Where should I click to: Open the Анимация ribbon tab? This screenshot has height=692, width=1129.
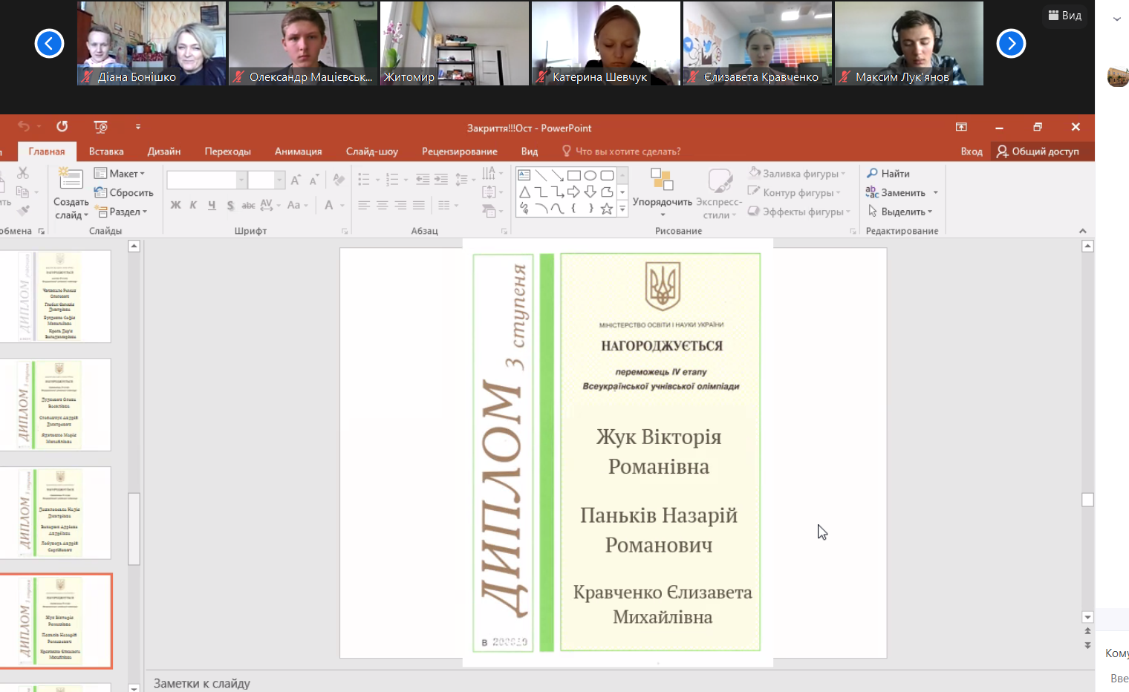[298, 151]
